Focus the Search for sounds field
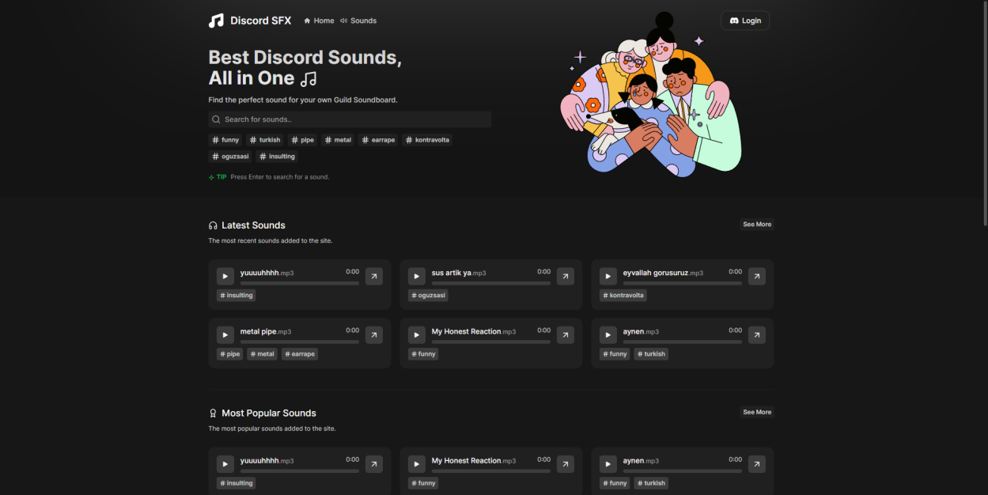This screenshot has width=988, height=495. tap(350, 119)
